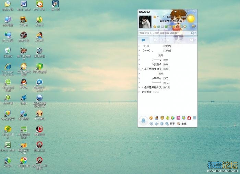The width and height of the screenshot is (240, 174).
Task: Switch to contacts chat-bubble tab
Action: [143, 40]
